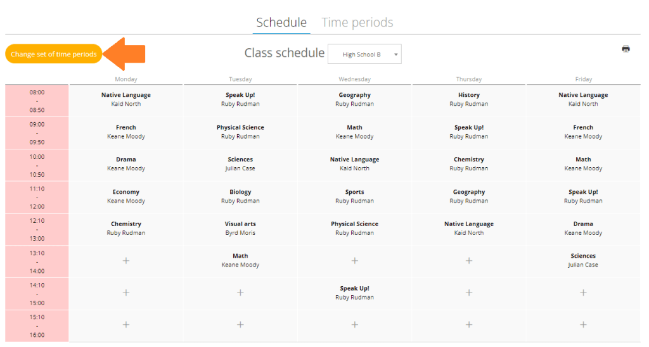Add a class to Wednesday 13:10 using the plus icon
Screen dimensions: 649x347
click(x=355, y=260)
